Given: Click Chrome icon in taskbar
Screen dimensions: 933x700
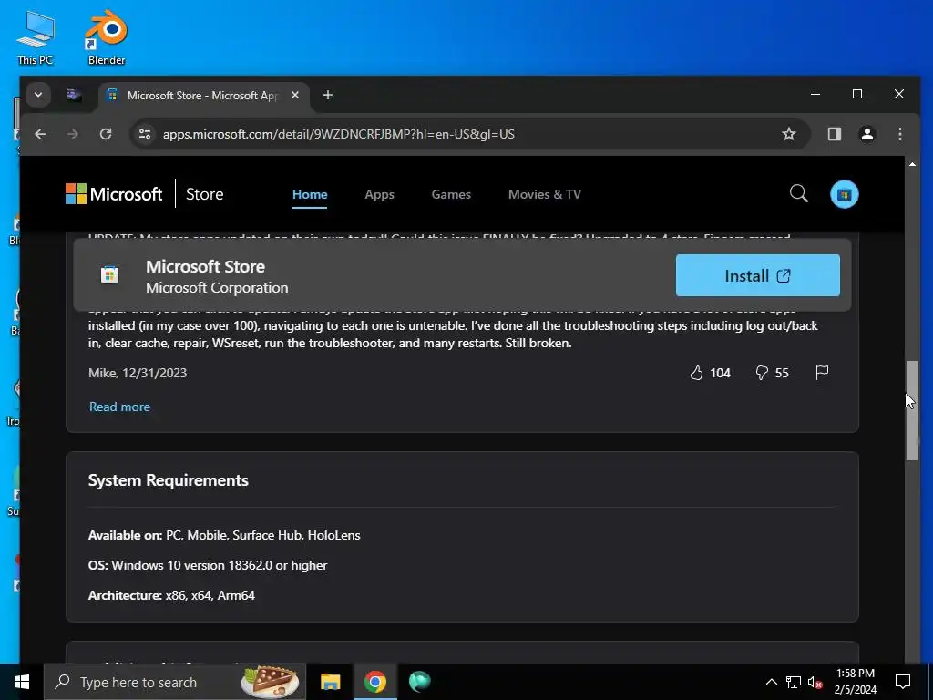Looking at the screenshot, I should coord(374,682).
